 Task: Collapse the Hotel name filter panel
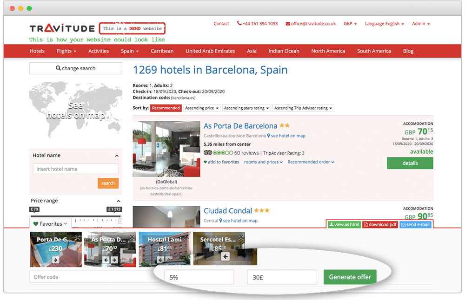[117, 156]
